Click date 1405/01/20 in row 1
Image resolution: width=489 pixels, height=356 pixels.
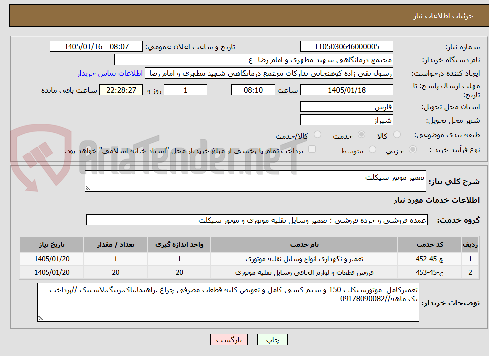[x=52, y=259]
